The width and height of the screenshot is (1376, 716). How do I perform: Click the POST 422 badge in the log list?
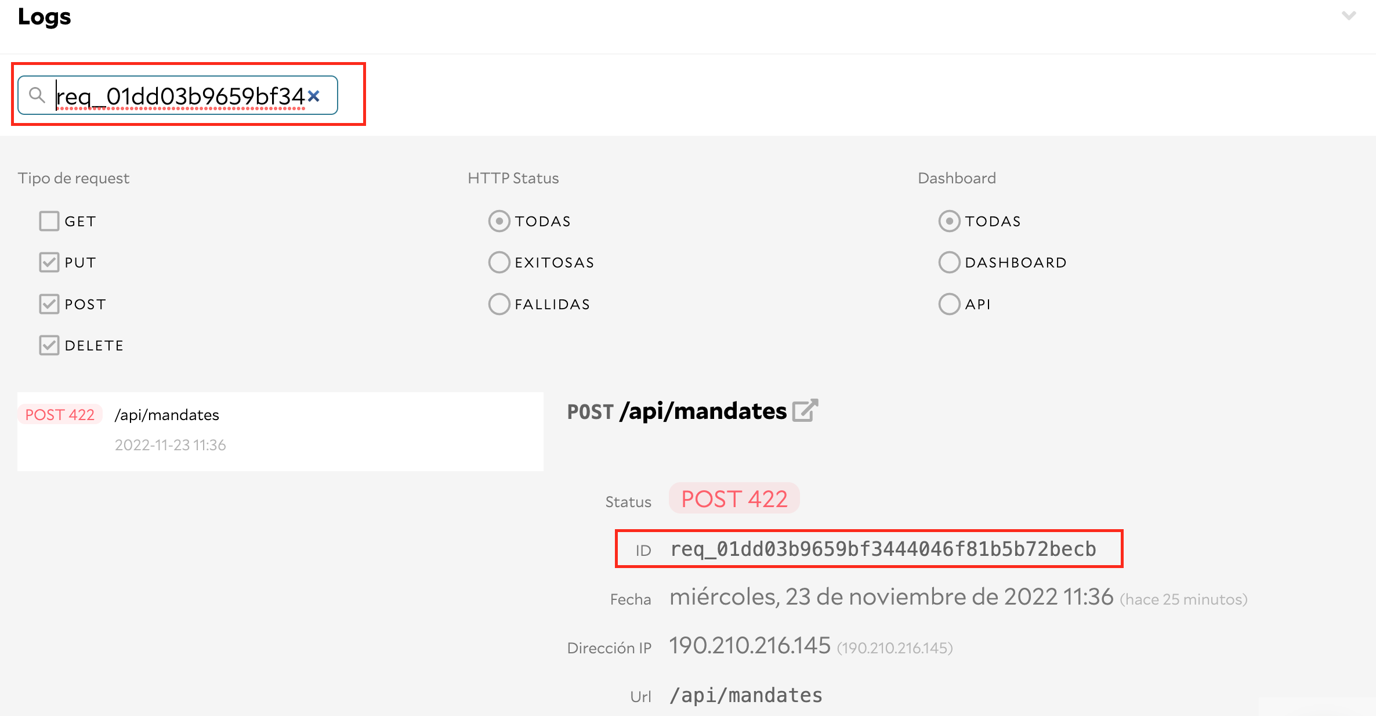(60, 415)
